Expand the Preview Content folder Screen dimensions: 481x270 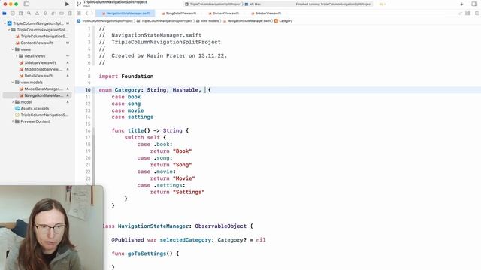click(13, 121)
